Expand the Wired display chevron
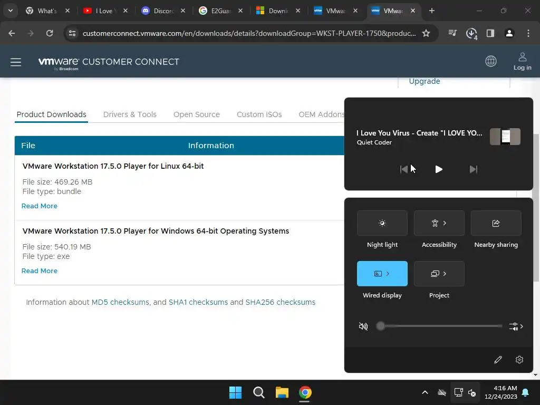The image size is (540, 405). [388, 274]
